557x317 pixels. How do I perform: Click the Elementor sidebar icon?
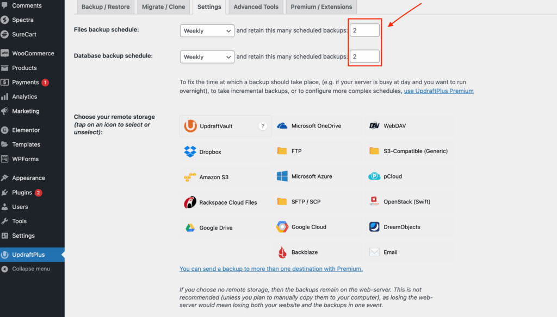tap(4, 130)
